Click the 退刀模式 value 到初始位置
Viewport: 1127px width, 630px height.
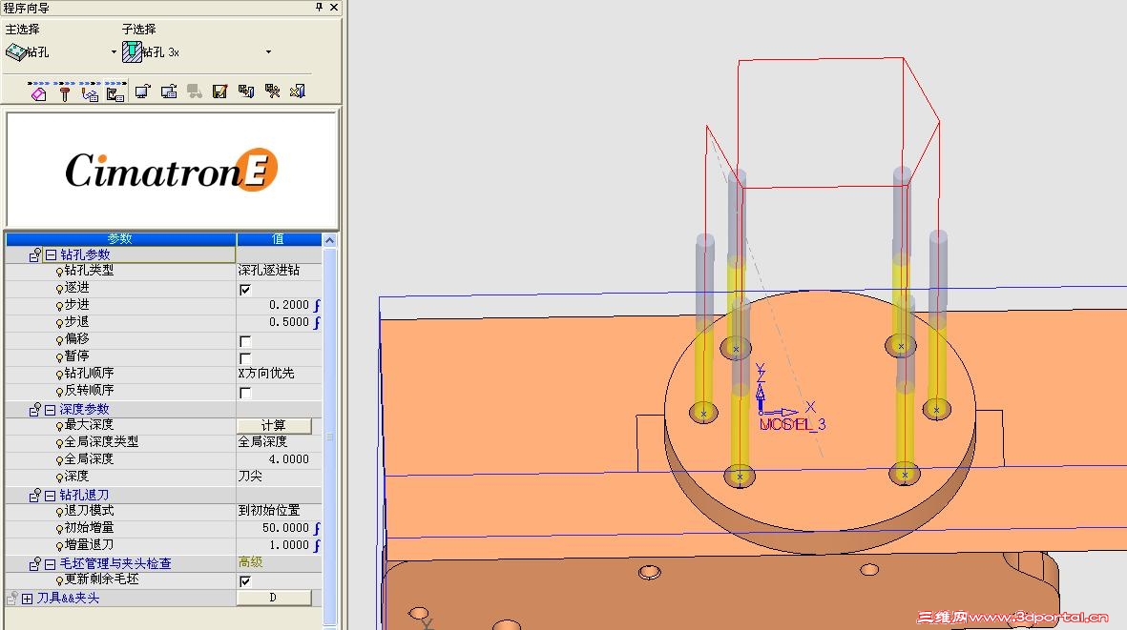(279, 511)
